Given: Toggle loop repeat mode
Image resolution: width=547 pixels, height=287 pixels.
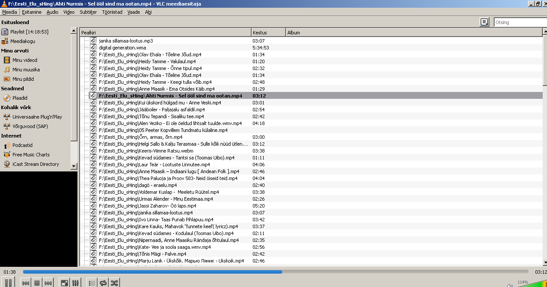Looking at the screenshot, I should 103,283.
